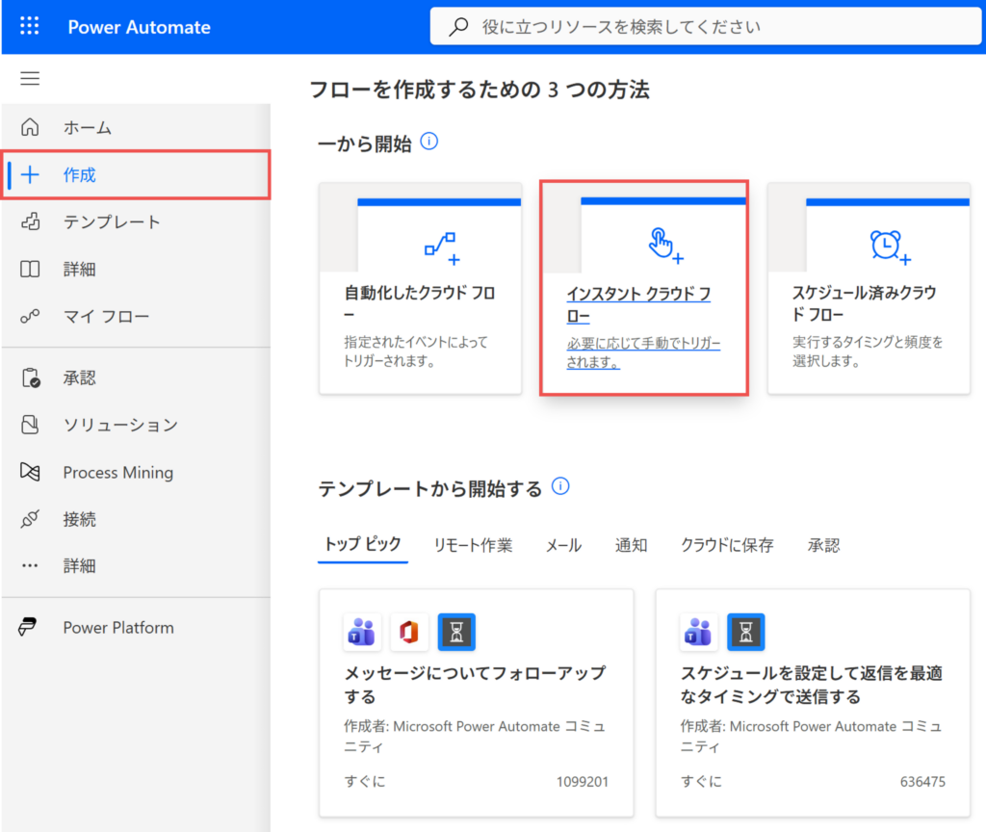Click the ホーム house icon
The width and height of the screenshot is (986, 832).
(x=30, y=127)
